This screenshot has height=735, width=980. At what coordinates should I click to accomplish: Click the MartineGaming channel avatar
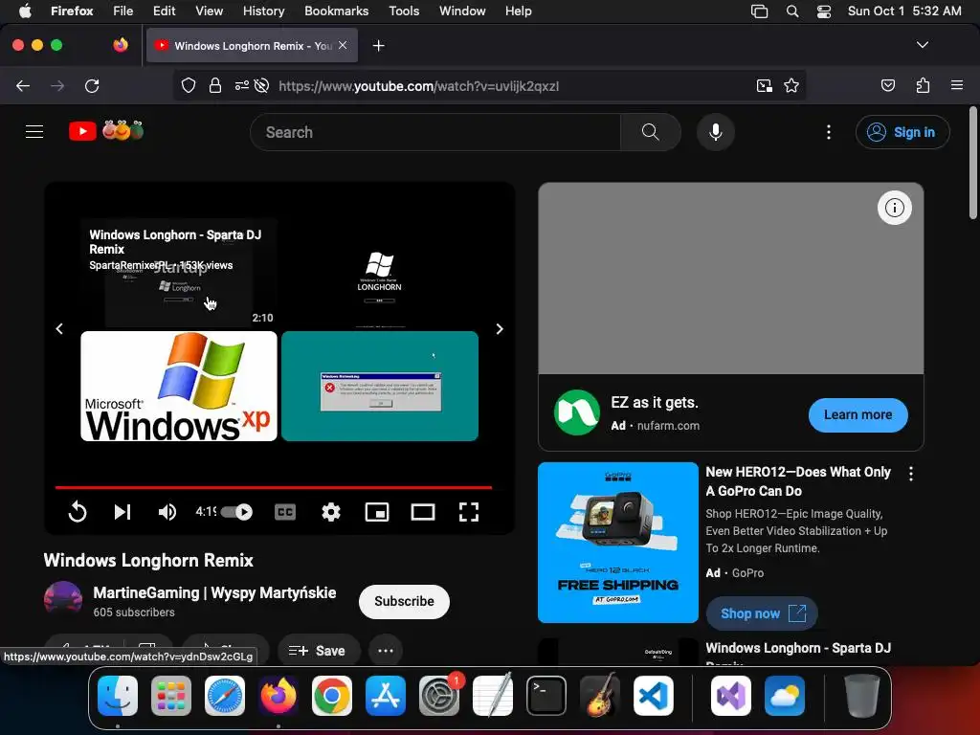[63, 600]
